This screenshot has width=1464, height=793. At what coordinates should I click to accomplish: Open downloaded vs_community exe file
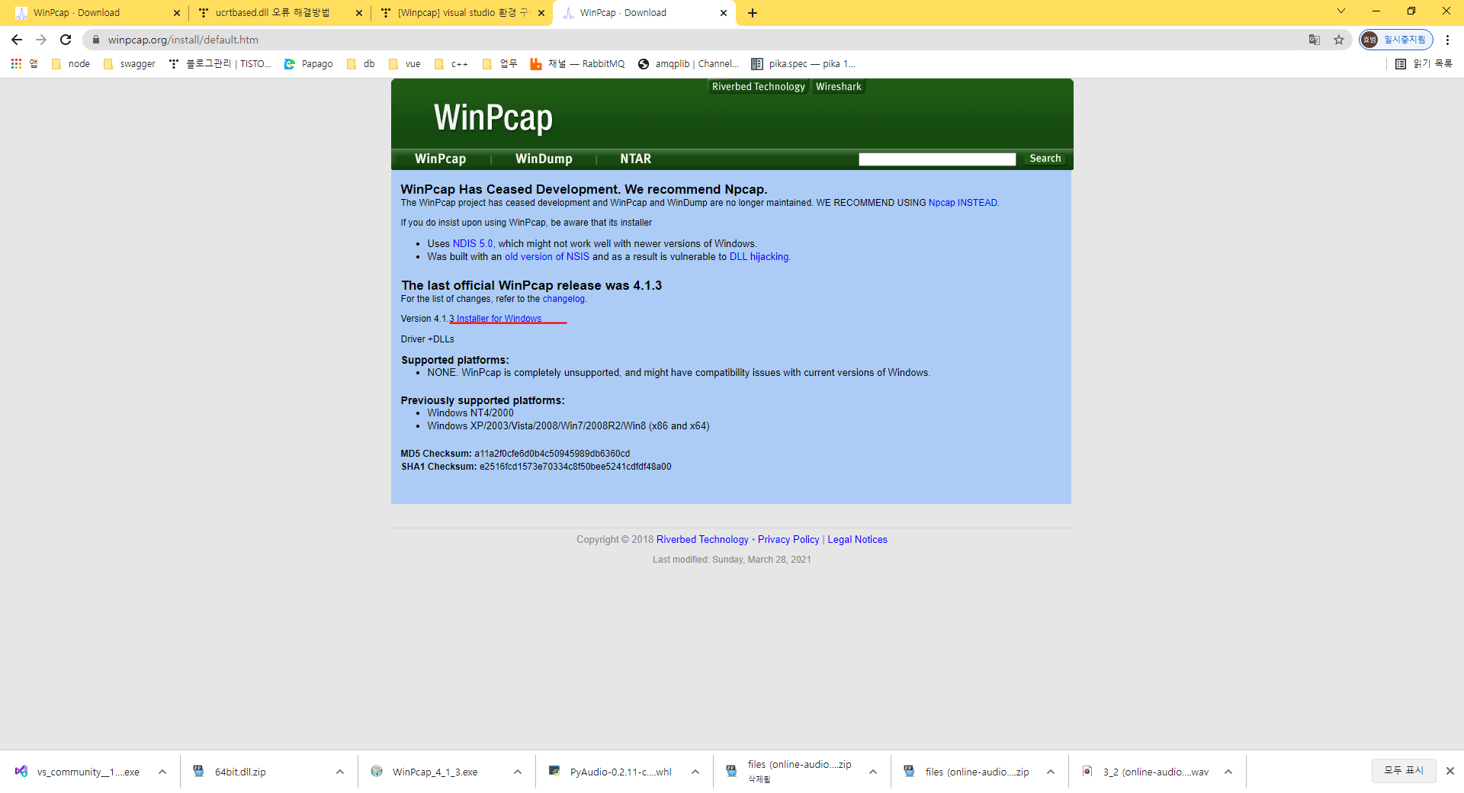(x=78, y=772)
